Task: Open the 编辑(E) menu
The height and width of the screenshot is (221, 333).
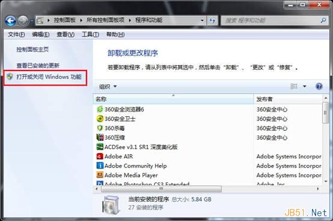Action: [41, 34]
